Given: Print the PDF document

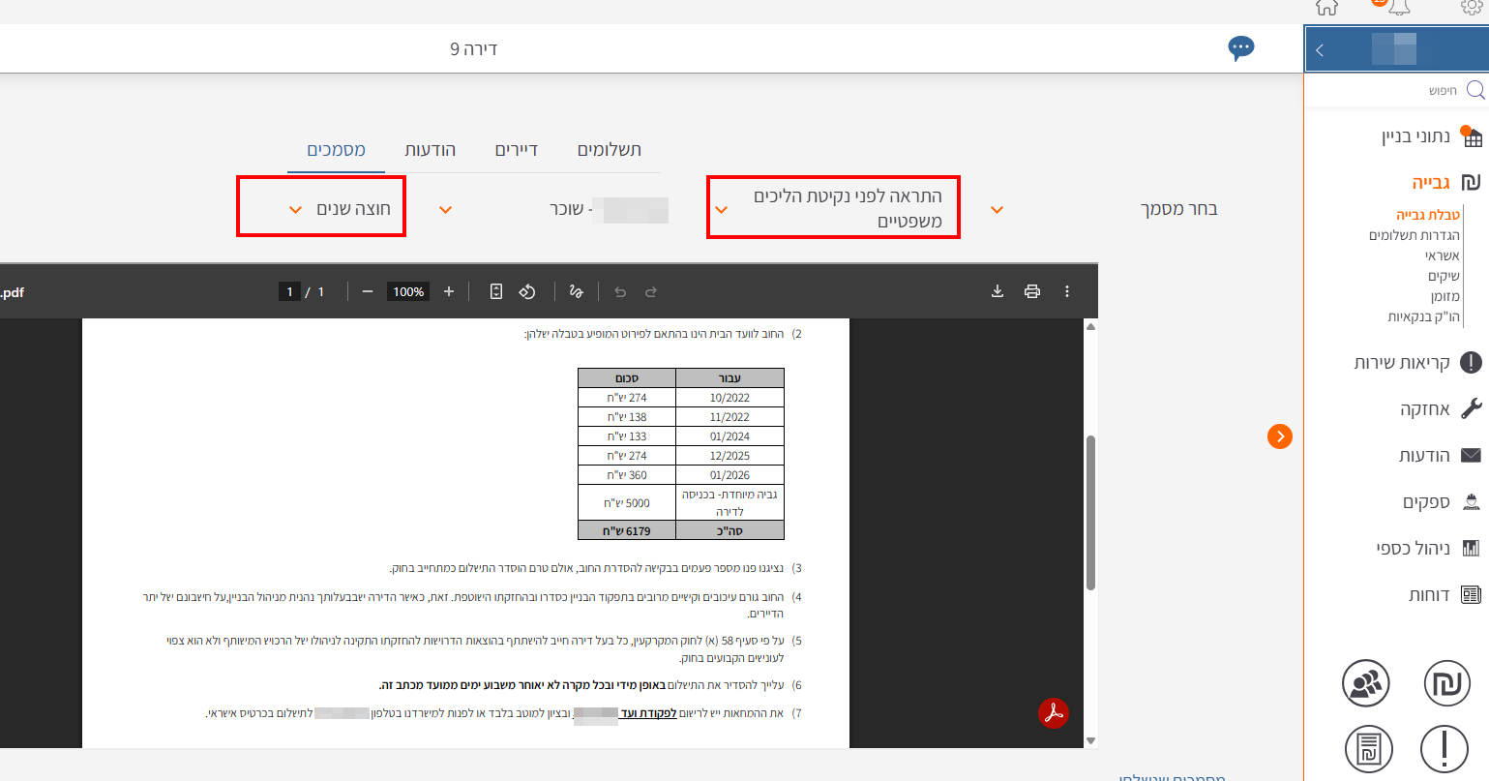Looking at the screenshot, I should point(1032,291).
